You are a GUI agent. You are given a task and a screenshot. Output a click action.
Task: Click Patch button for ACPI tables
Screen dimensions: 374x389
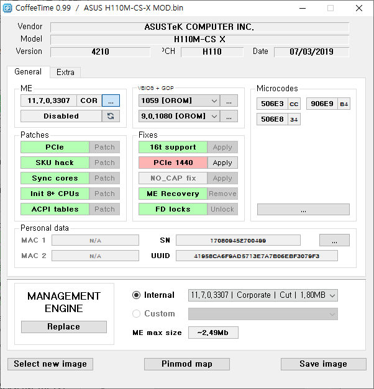104,209
